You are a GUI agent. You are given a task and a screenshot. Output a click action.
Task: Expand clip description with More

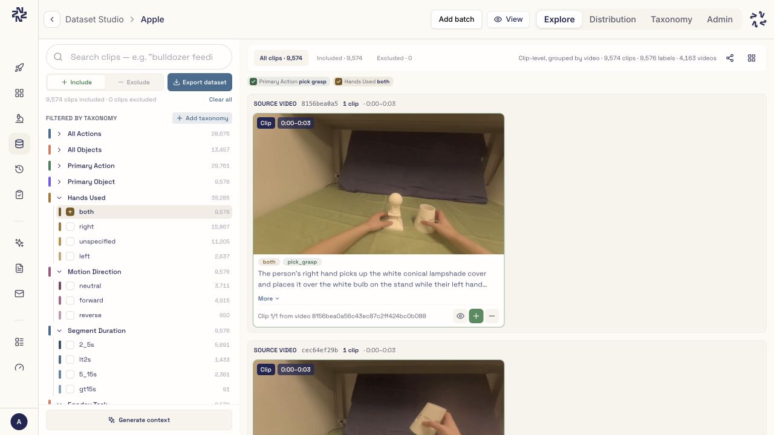click(268, 298)
